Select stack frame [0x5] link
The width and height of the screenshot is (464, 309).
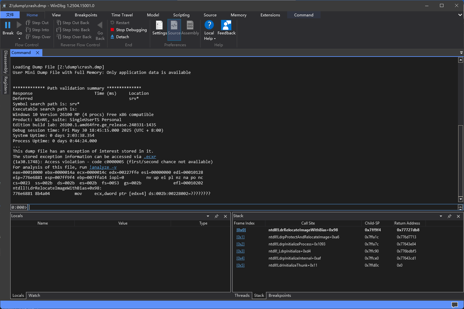(240, 265)
